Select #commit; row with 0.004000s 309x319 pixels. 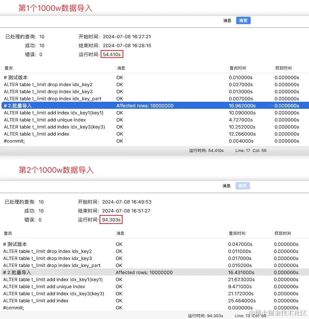[155, 141]
